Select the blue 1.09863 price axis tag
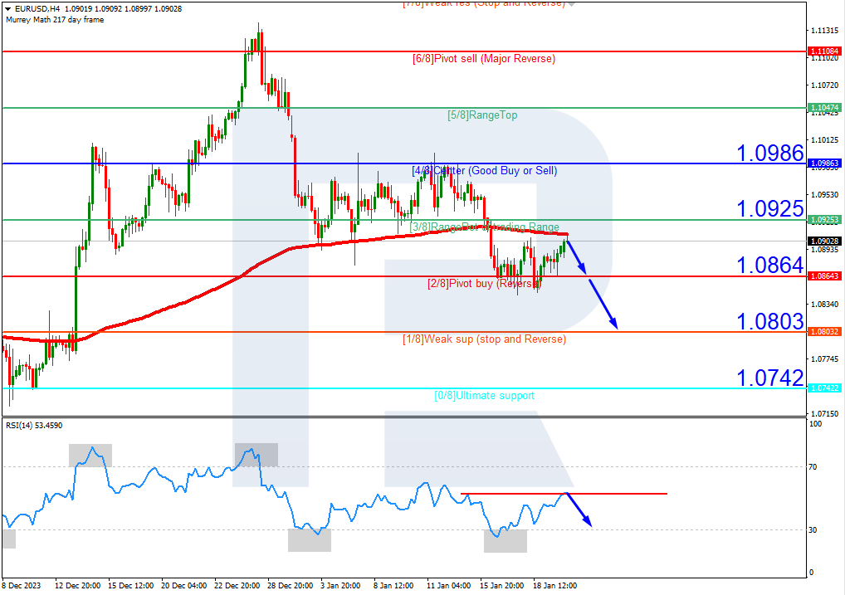The image size is (845, 595). 824,163
